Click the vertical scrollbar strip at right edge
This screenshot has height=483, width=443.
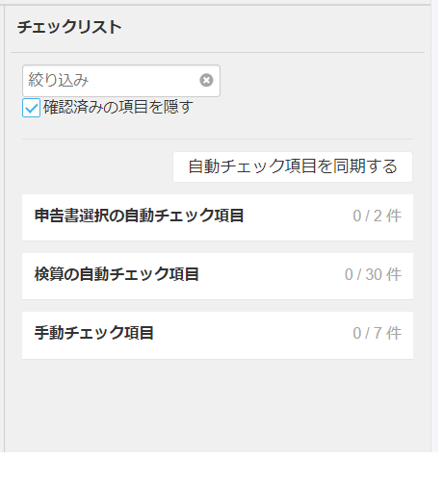pyautogui.click(x=434, y=226)
